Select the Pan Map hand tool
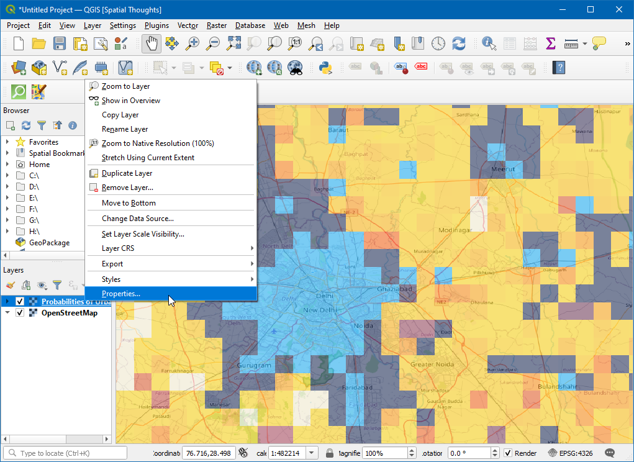The width and height of the screenshot is (634, 462). (152, 43)
